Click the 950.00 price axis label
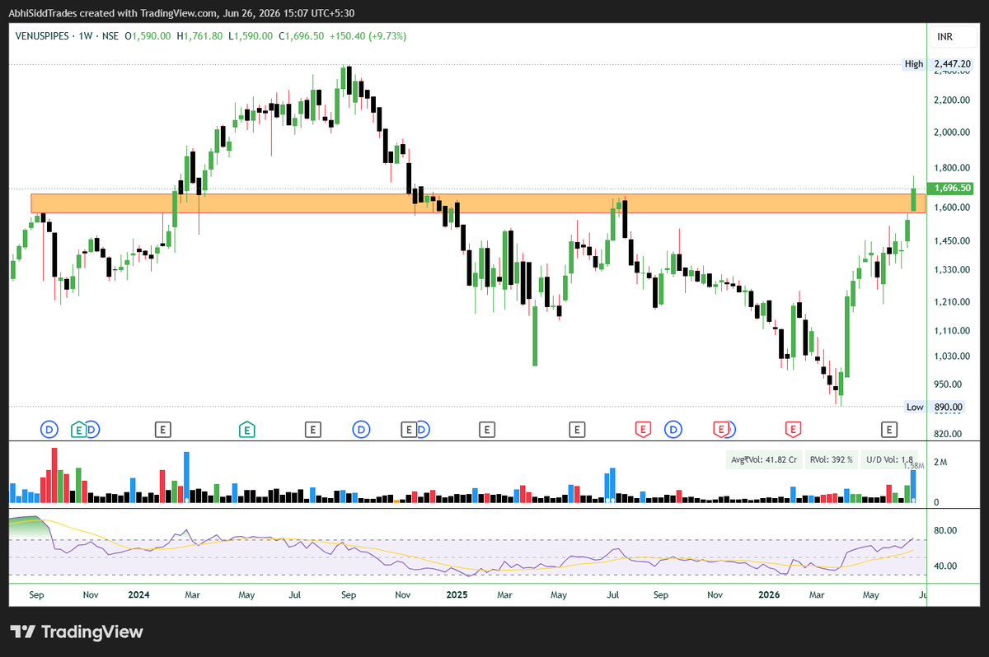The image size is (989, 657). (949, 384)
